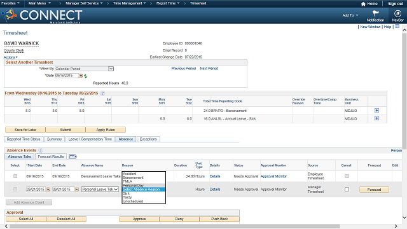Click the Deselect All button
The image size is (407, 229).
[66, 219]
